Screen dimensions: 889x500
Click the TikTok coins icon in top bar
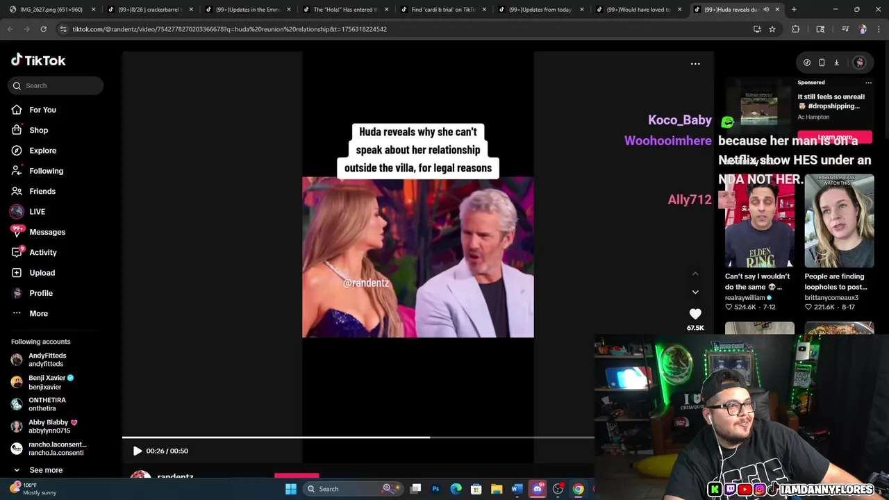[807, 62]
